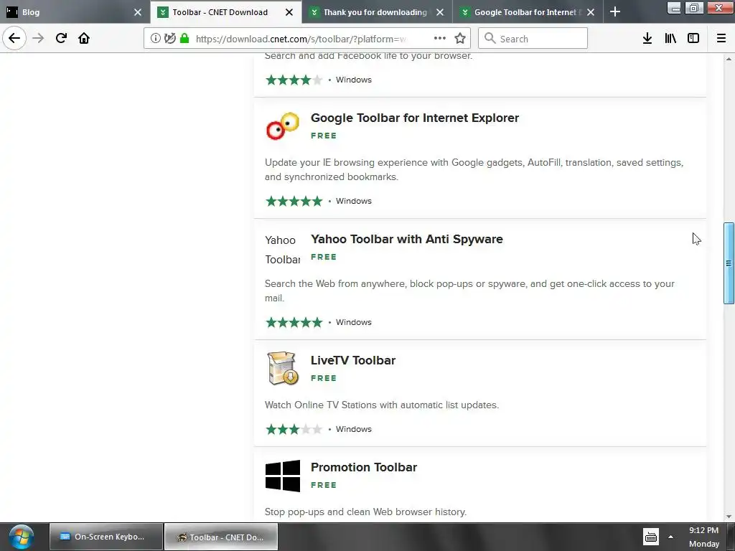This screenshot has width=735, height=551.
Task: Click Google Toolbar's five-star rating
Action: pyautogui.click(x=294, y=201)
